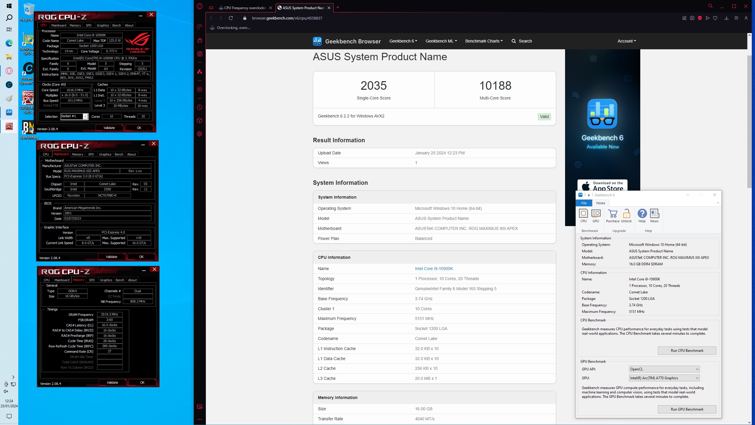
Task: Reload the Geekbench page
Action: click(x=231, y=18)
